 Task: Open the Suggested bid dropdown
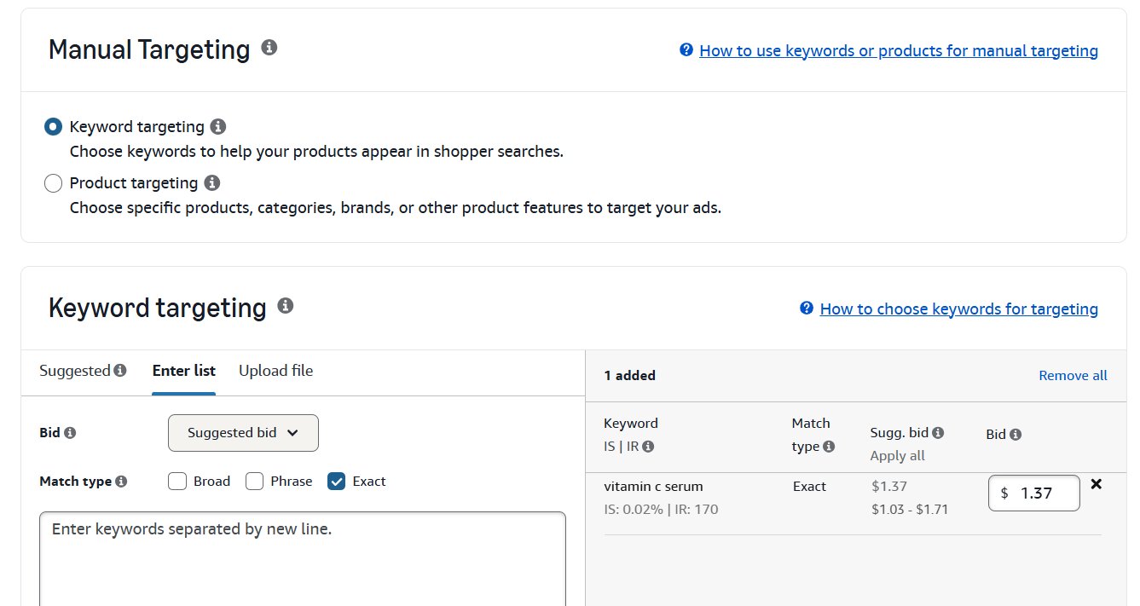pyautogui.click(x=243, y=433)
